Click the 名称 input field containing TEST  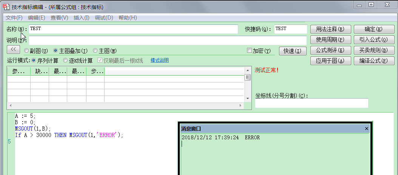coord(134,29)
